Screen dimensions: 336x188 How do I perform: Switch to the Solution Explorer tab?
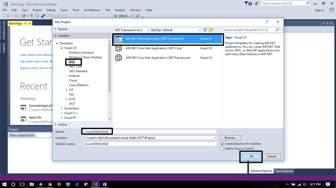pos(261,171)
